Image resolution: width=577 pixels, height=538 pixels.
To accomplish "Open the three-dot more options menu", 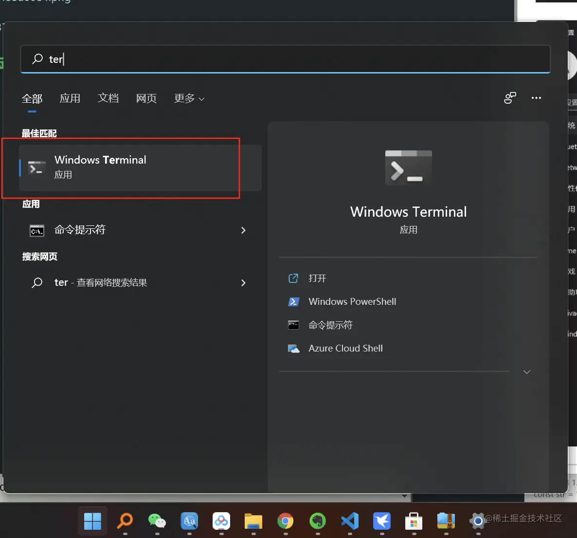I will click(536, 98).
